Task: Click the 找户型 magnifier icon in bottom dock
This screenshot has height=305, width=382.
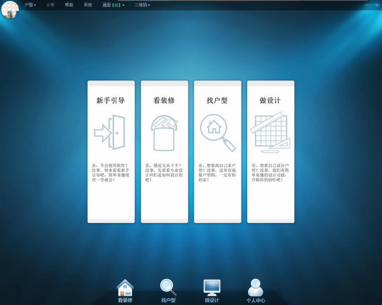Action: pyautogui.click(x=168, y=288)
